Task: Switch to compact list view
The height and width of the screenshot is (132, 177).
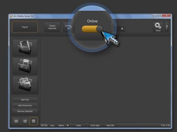Action: pos(16,121)
